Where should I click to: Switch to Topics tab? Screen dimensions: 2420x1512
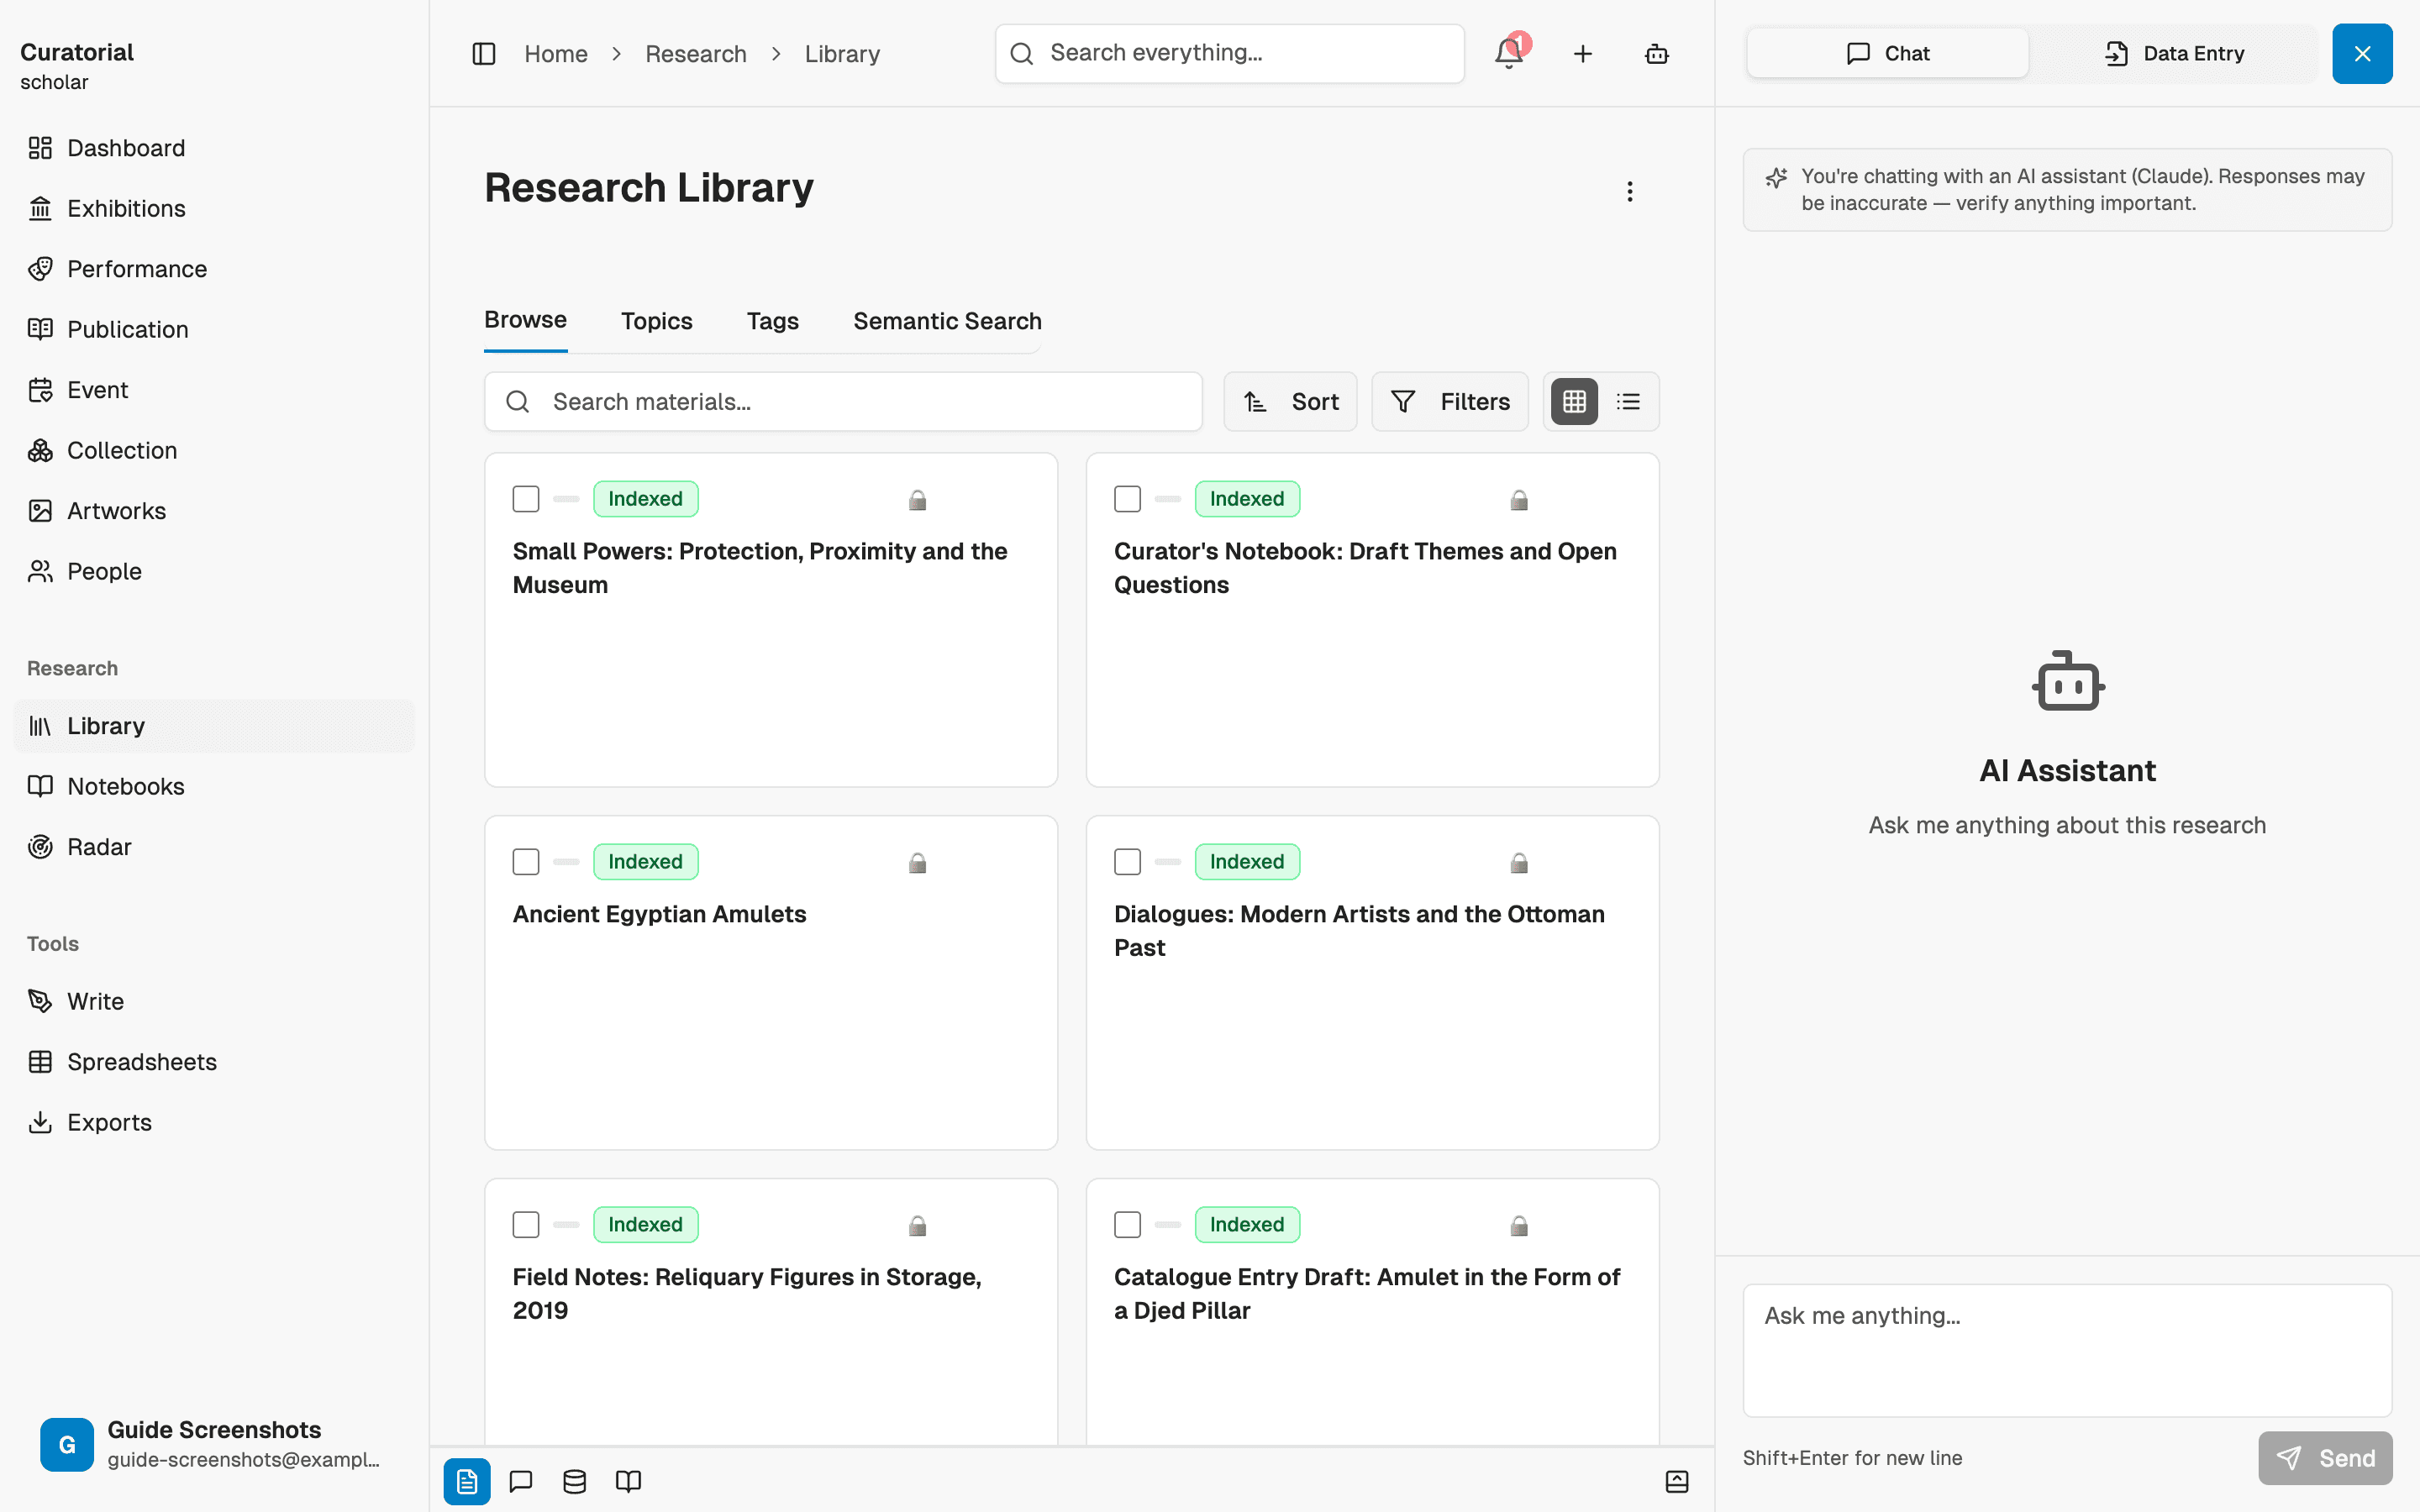coord(656,321)
